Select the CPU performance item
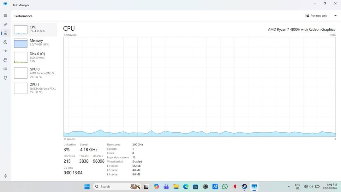The height and width of the screenshot is (192, 341). pyautogui.click(x=35, y=30)
